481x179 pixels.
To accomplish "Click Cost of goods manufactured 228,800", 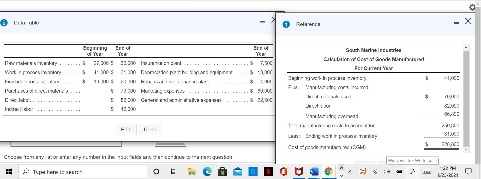I will [x=450, y=144].
